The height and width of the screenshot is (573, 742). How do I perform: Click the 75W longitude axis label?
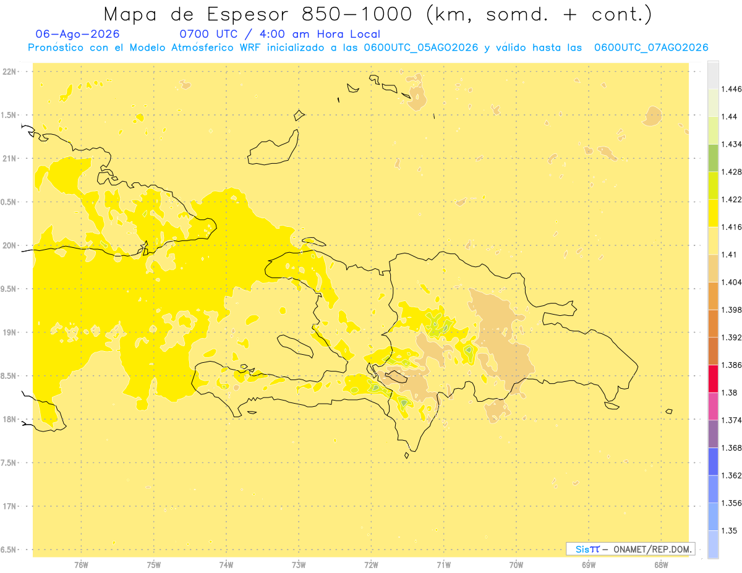154,565
